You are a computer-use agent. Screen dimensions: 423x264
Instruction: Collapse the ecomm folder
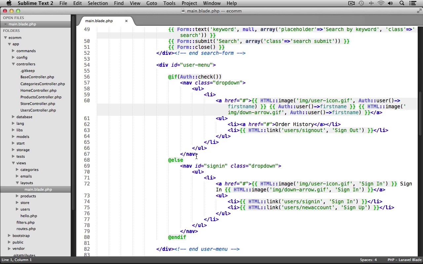point(5,38)
